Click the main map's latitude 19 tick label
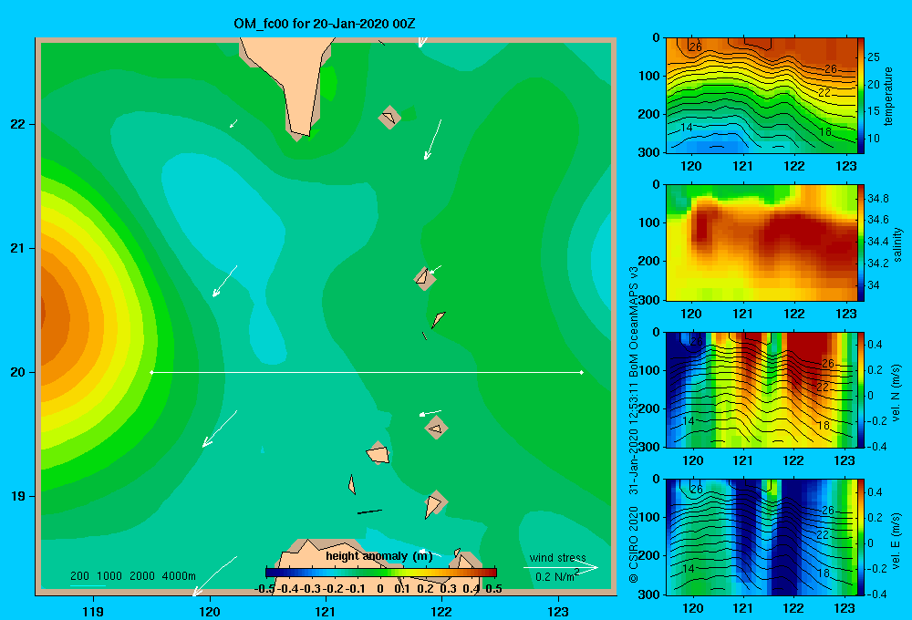The image size is (912, 620). click(x=17, y=496)
